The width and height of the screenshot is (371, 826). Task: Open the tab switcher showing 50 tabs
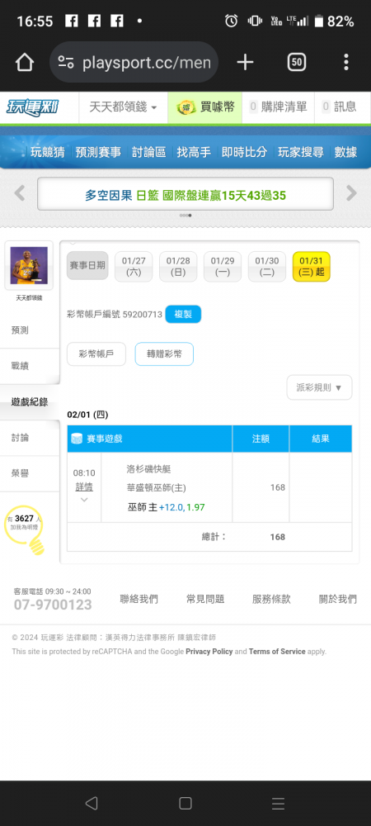297,63
